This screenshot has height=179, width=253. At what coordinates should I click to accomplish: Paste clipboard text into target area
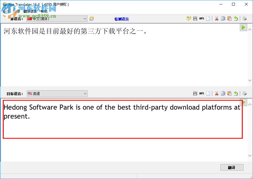coord(230,93)
